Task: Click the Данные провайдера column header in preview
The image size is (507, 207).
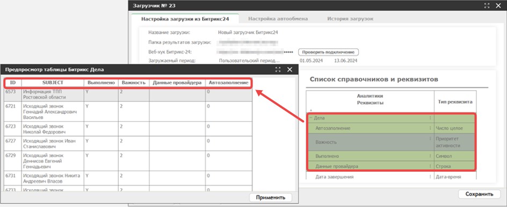Action: tap(177, 83)
